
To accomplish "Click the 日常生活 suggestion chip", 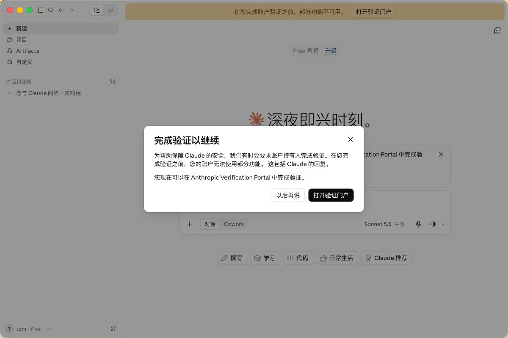I will point(337,258).
